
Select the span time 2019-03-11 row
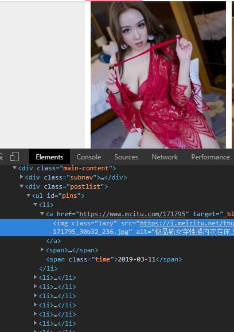[114, 259]
